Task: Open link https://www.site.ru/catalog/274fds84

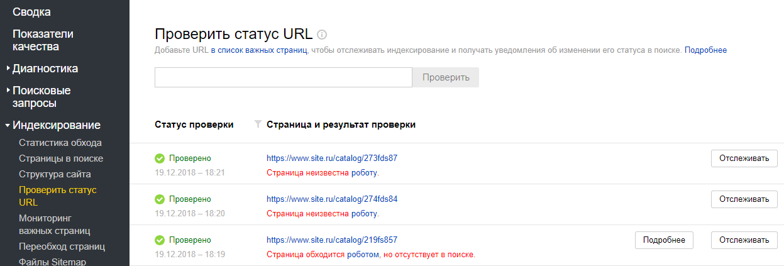Action: (x=332, y=199)
